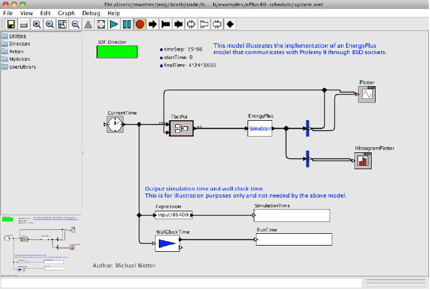430x290 pixels.
Task: Click the Zoom Out magnifier icon
Action: point(75,24)
